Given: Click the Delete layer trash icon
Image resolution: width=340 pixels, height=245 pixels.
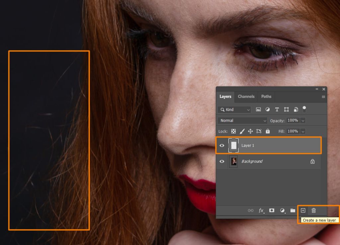Looking at the screenshot, I should point(313,210).
